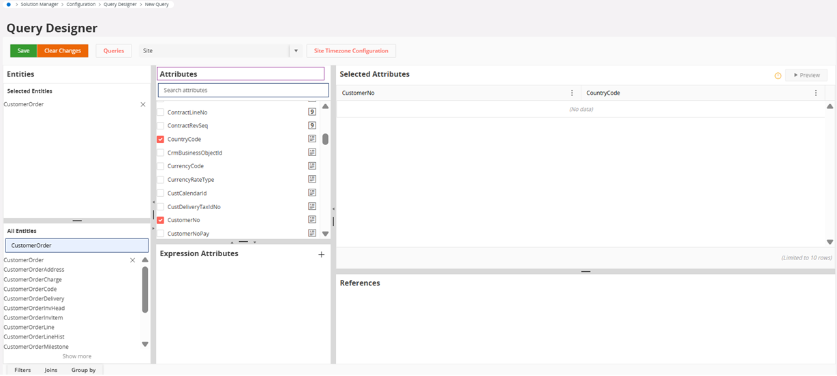Click the number type icon for ContractLineNo
This screenshot has width=837, height=376.
point(312,112)
